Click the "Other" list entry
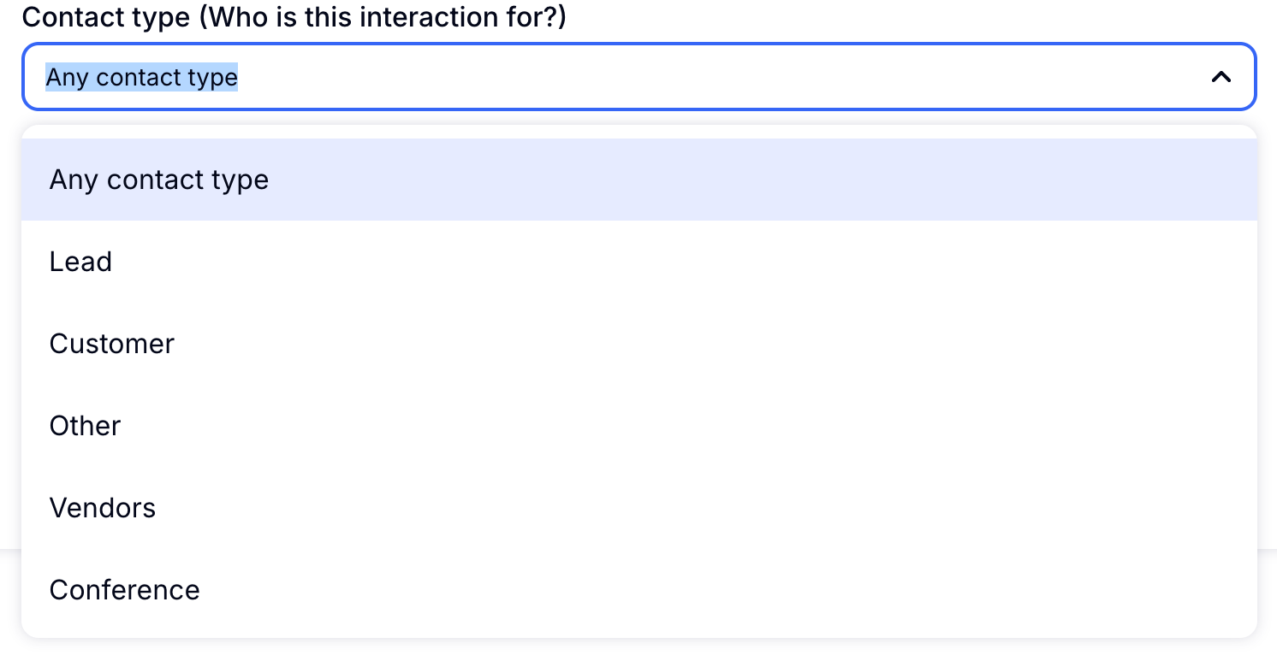1277x655 pixels. pyautogui.click(x=86, y=426)
